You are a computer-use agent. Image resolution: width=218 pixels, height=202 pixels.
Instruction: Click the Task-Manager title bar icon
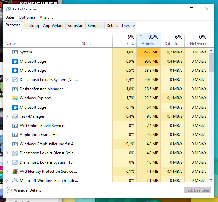point(8,9)
